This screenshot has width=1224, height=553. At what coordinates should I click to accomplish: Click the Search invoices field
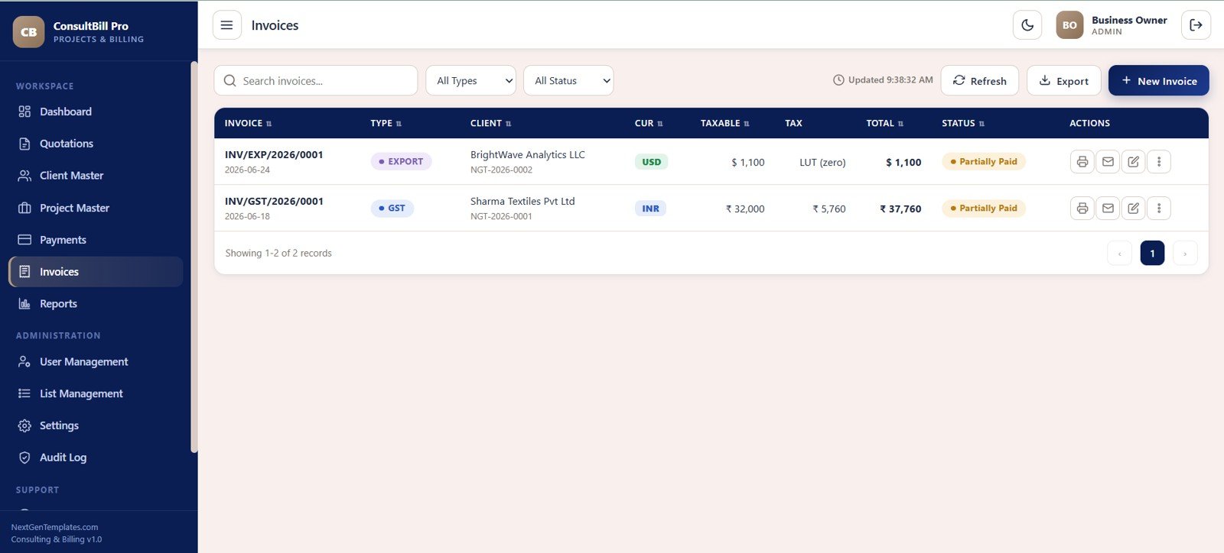[316, 80]
